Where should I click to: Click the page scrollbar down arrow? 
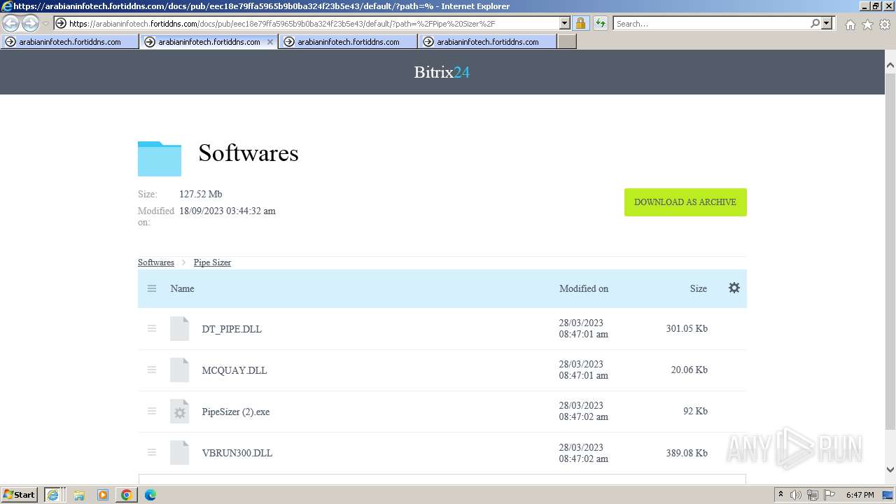tap(890, 470)
